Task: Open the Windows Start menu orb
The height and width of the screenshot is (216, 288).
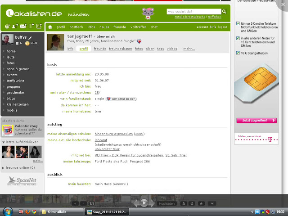Action: 8,211
